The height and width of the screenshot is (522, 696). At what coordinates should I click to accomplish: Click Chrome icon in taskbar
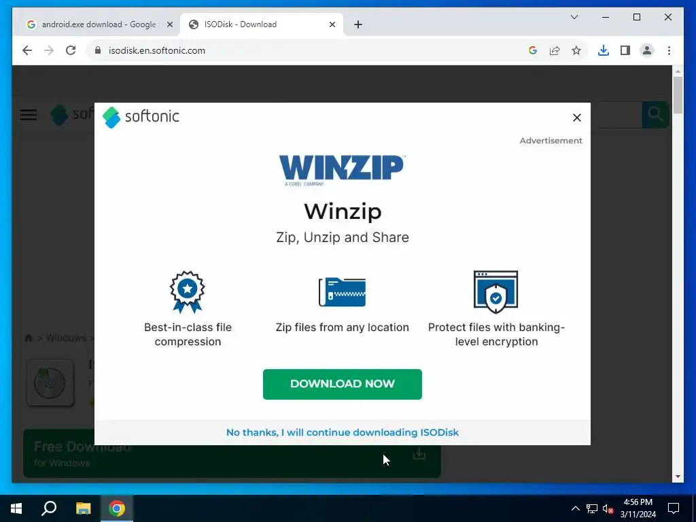tap(117, 508)
